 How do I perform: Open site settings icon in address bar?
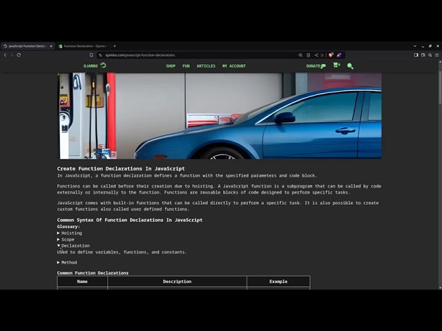pos(100,55)
